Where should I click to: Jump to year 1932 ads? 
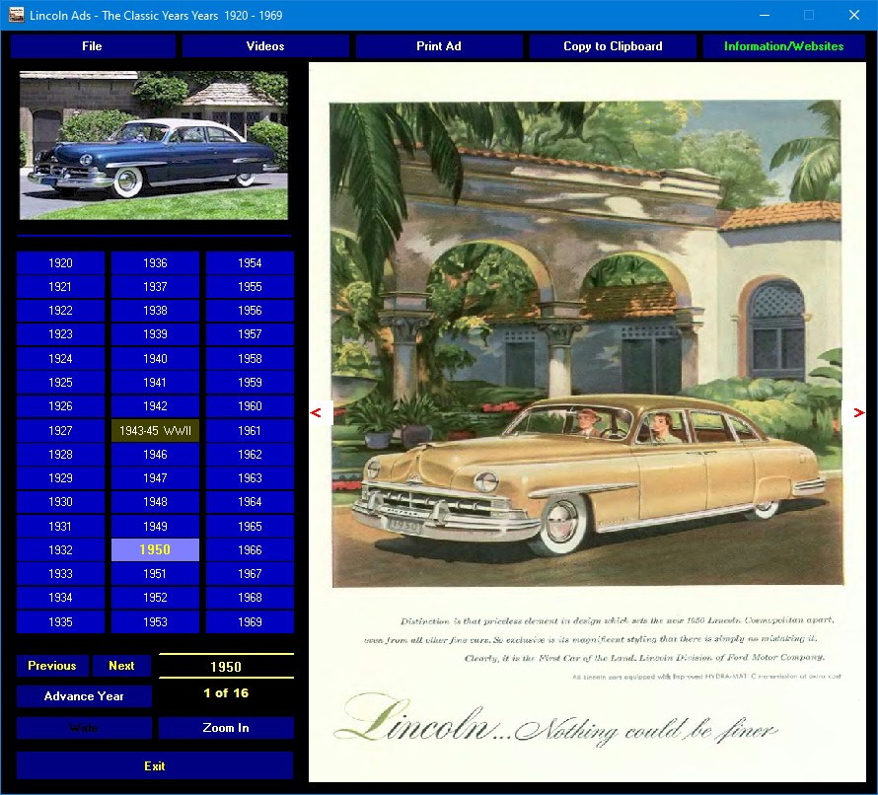tap(60, 549)
